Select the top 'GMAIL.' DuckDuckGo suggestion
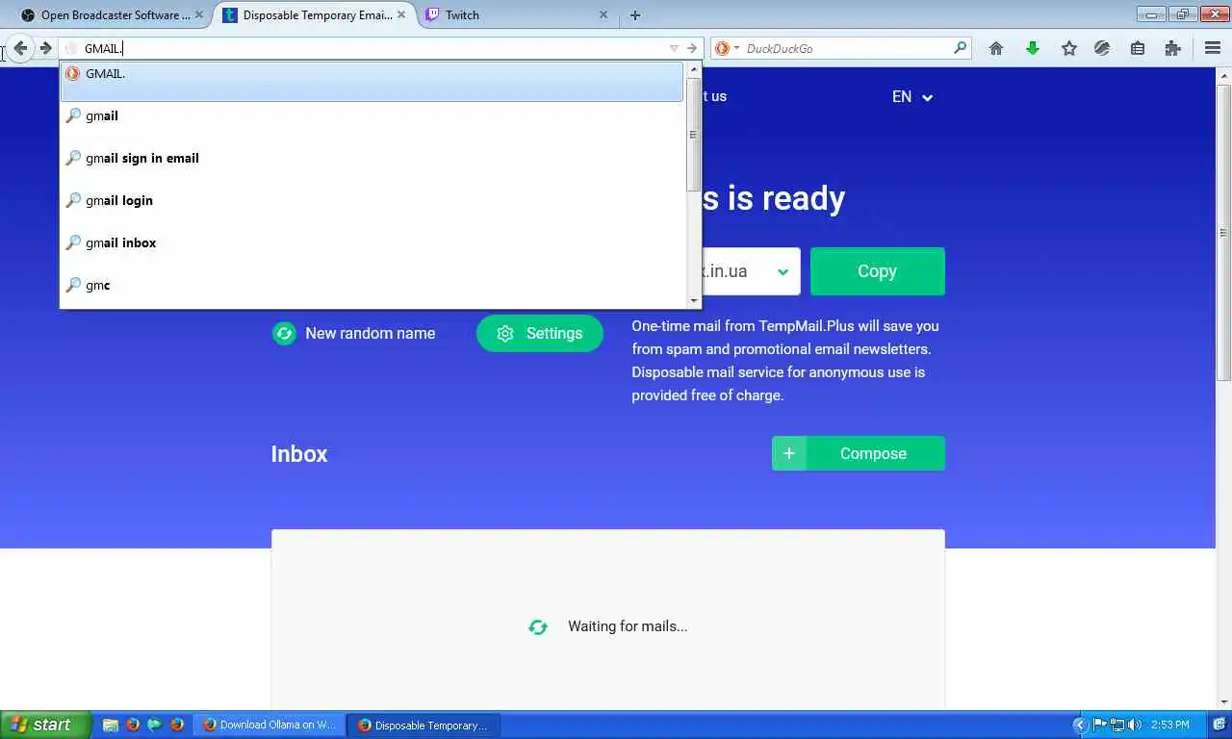Screen dimensions: 1232x739 pos(372,82)
